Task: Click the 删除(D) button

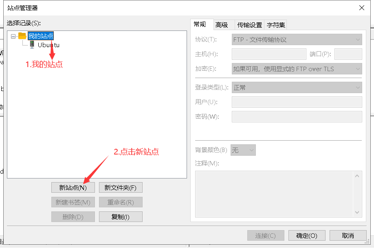Action: (x=73, y=217)
